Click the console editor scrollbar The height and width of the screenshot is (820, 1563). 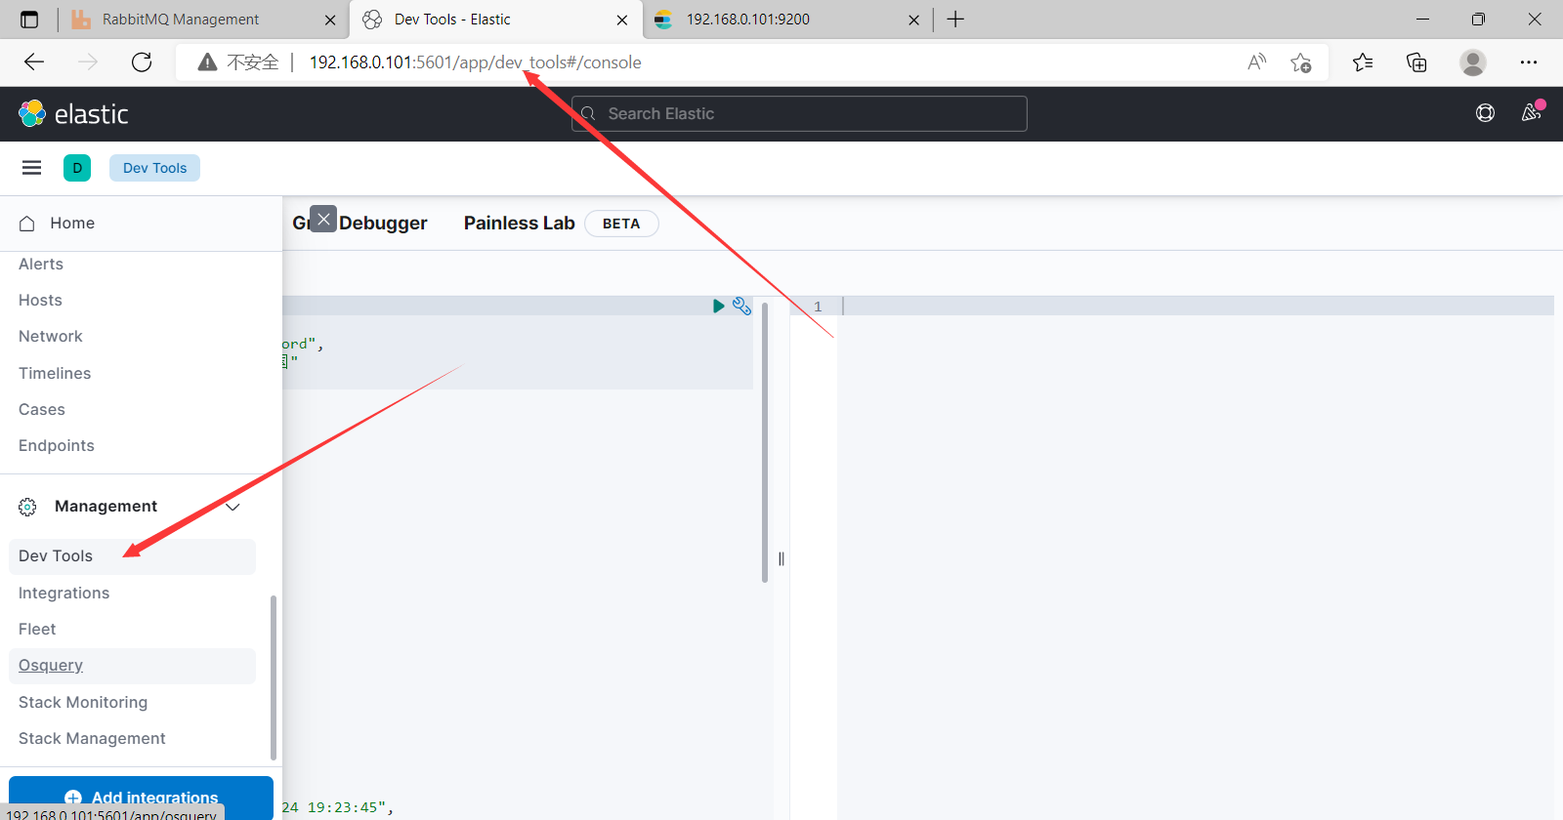tap(765, 442)
